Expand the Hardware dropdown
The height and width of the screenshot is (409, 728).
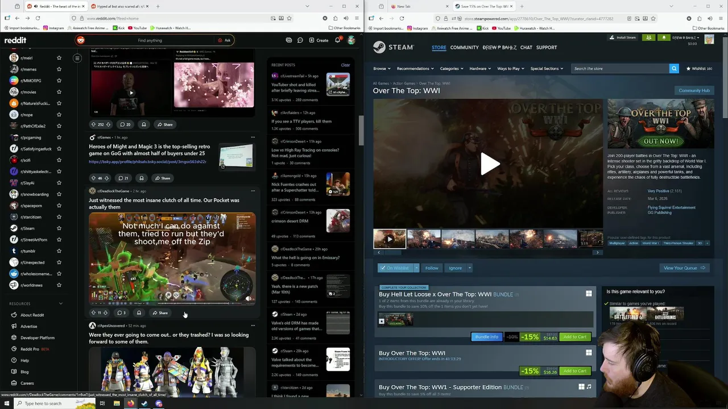click(x=480, y=69)
